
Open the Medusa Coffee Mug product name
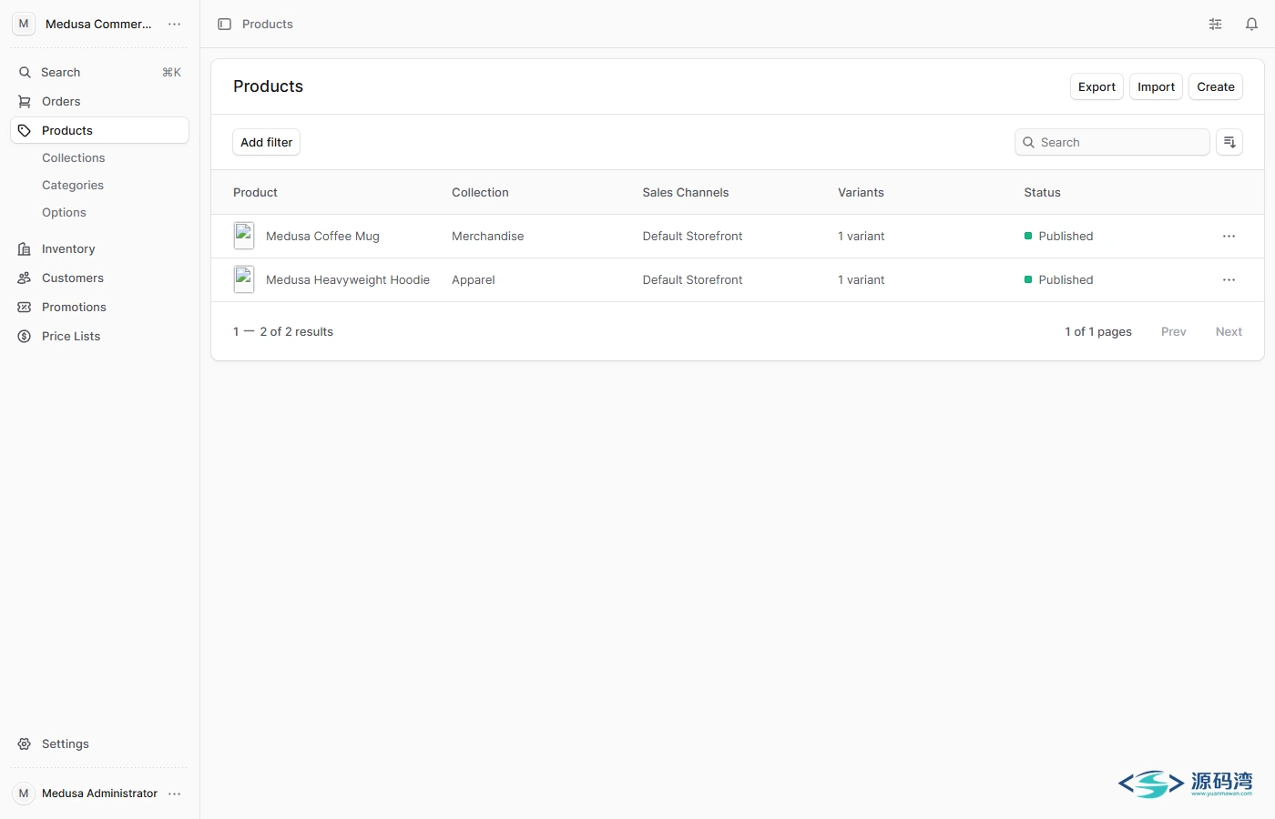(322, 237)
